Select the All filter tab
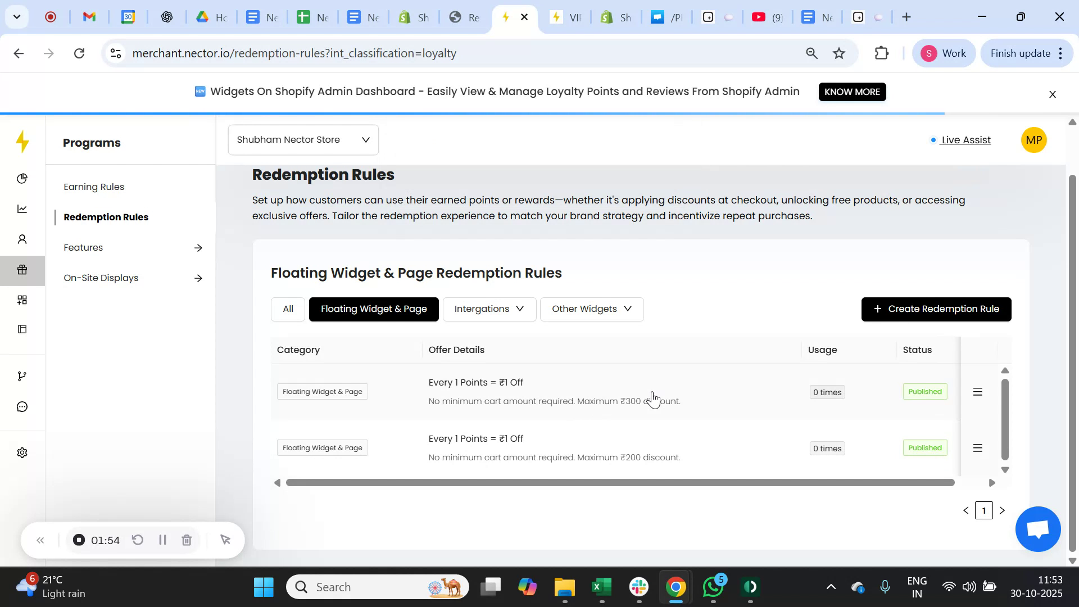The image size is (1079, 607). point(288,309)
